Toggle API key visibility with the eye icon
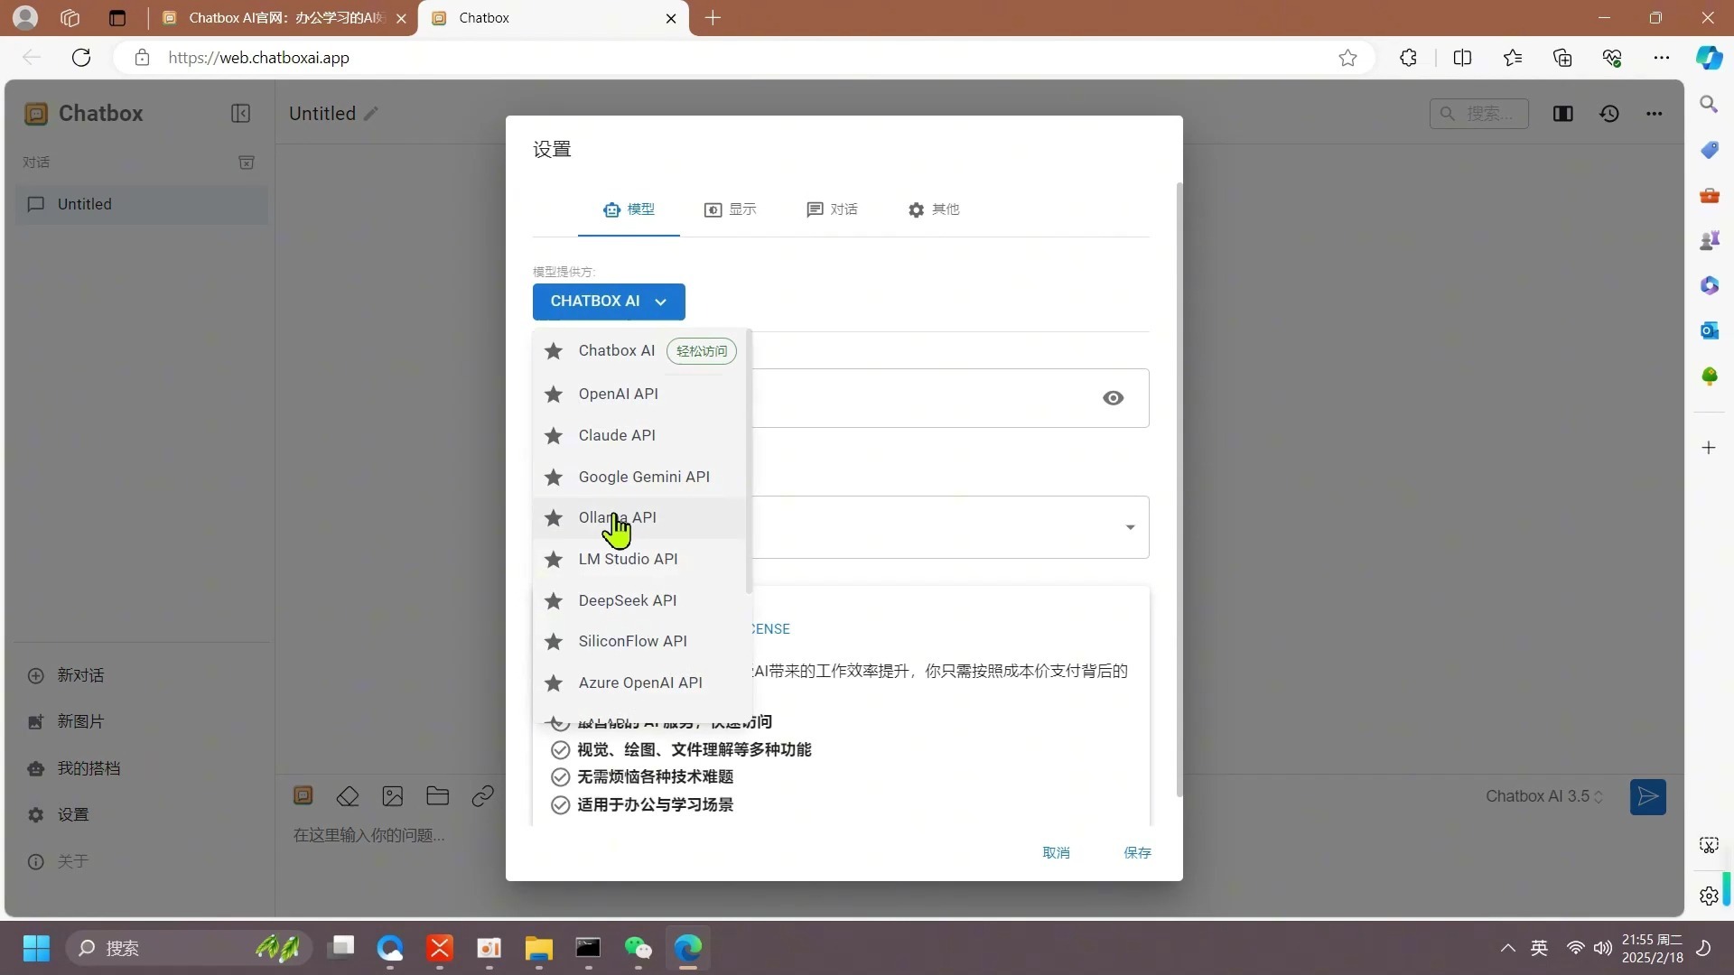 [x=1113, y=397]
